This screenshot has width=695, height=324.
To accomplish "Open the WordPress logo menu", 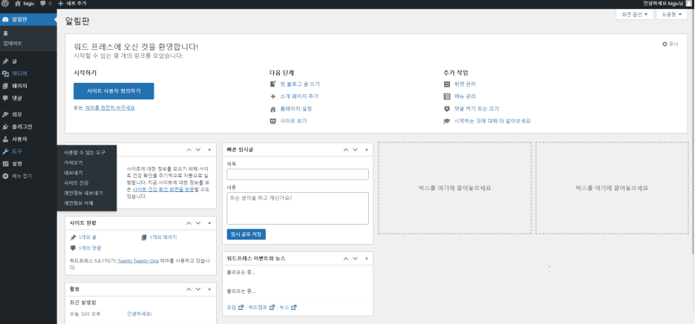I will (5, 3).
